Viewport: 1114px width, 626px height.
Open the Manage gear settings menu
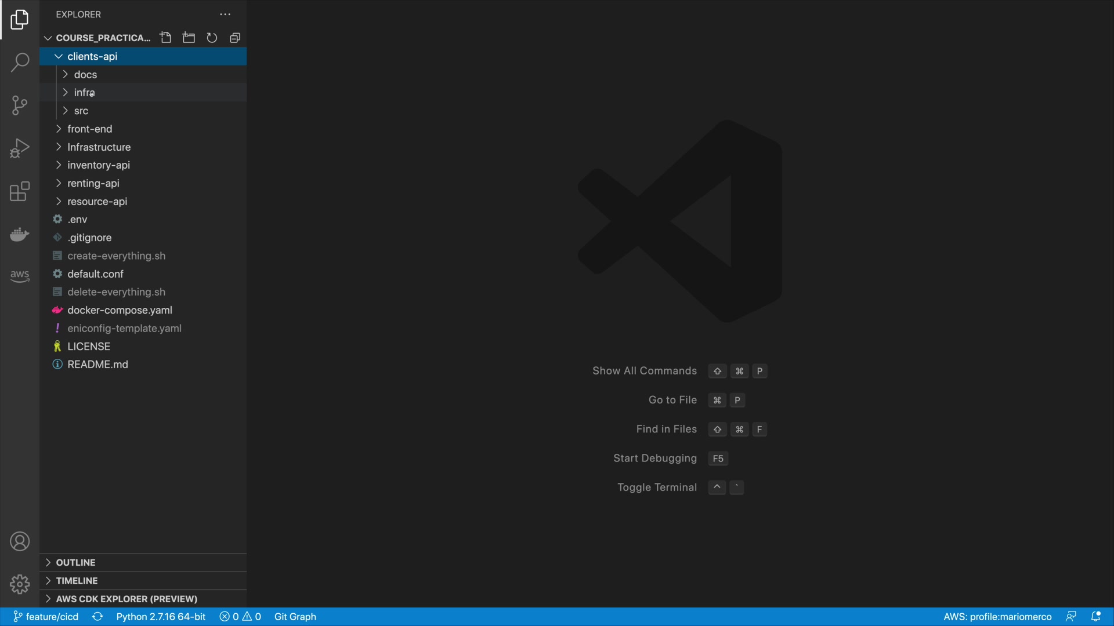pyautogui.click(x=20, y=584)
